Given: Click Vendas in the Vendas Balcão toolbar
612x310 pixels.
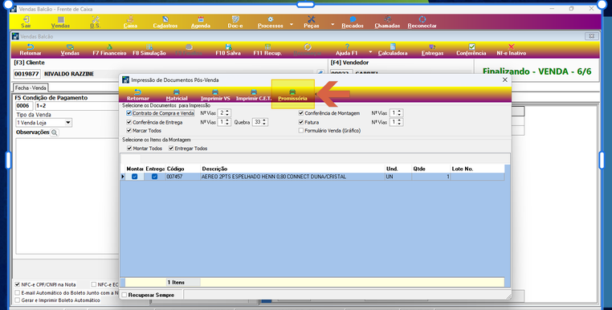Looking at the screenshot, I should 70,50.
